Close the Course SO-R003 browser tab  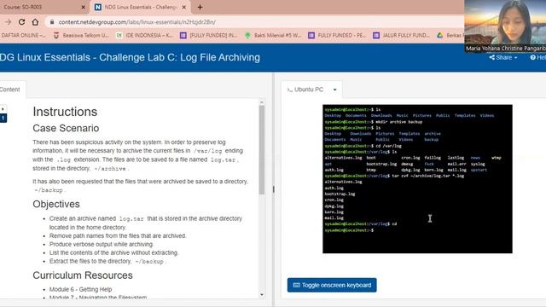tap(83, 7)
